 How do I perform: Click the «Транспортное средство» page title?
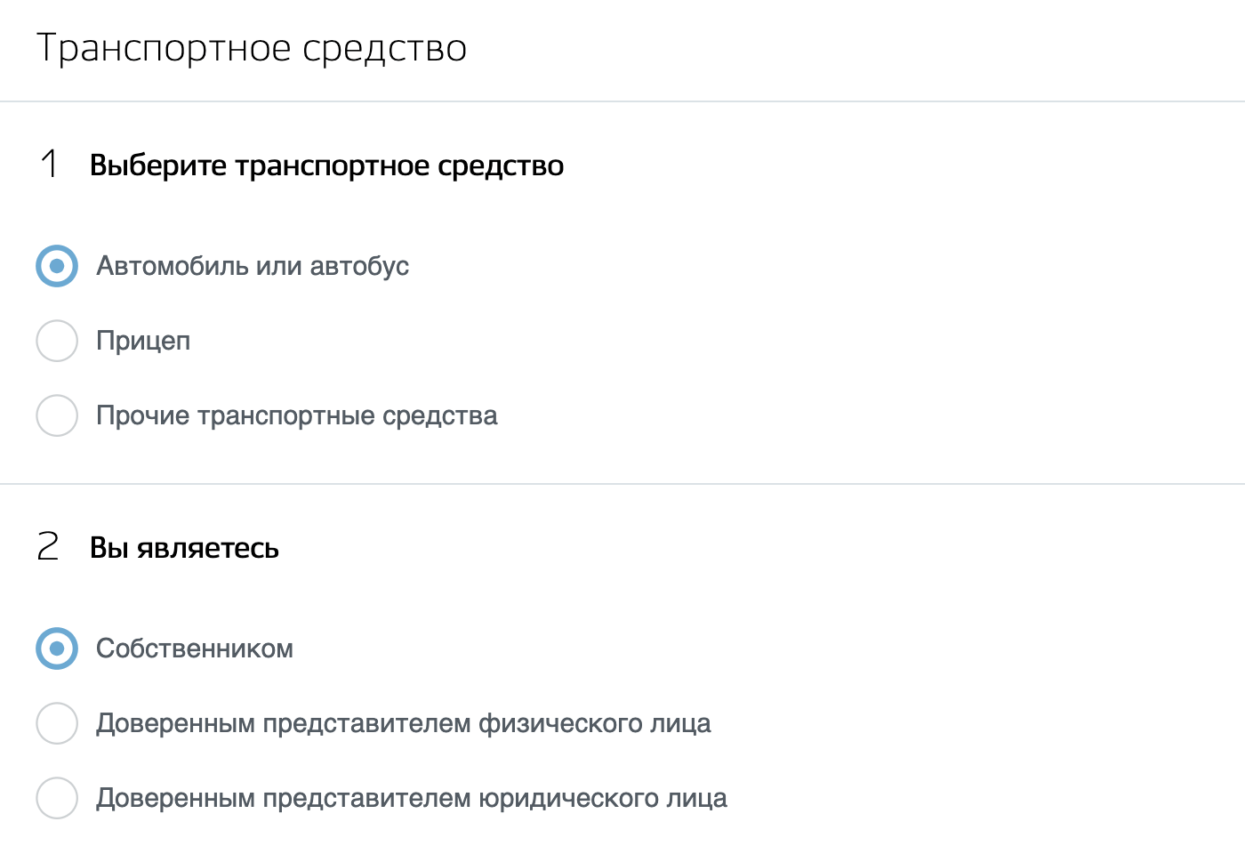click(x=251, y=48)
